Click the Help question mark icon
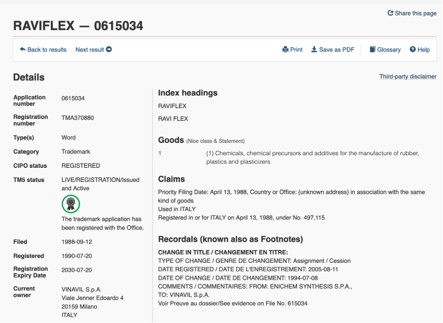Viewport: 443px width, 323px height. click(413, 49)
